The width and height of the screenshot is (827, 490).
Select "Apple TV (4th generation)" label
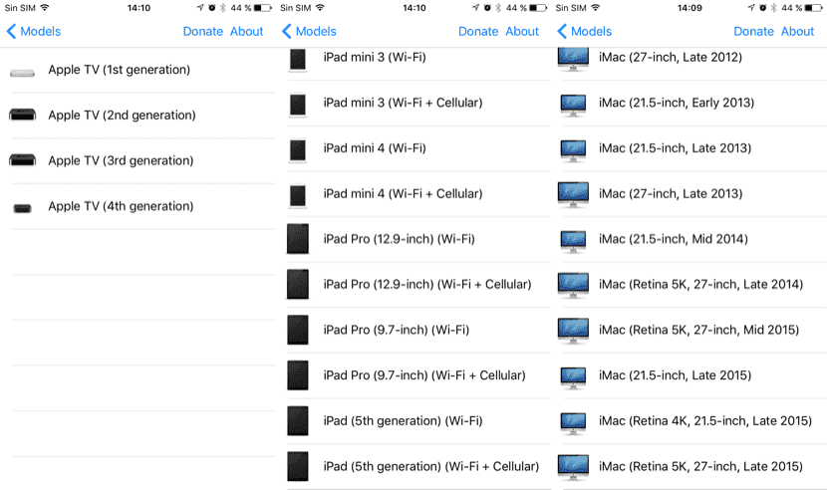121,206
